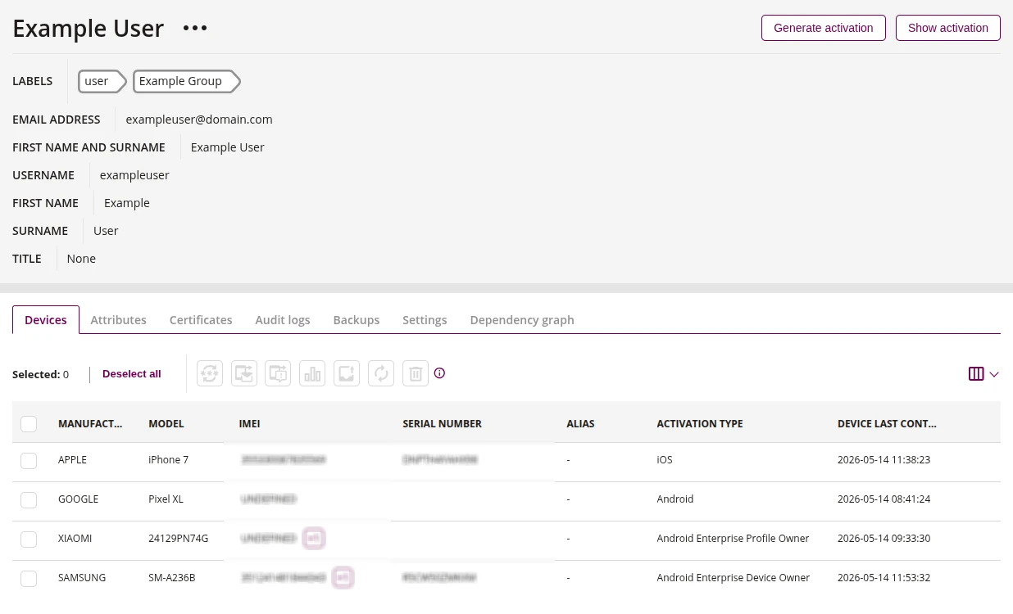Click the trash delete toolbar icon
This screenshot has width=1013, height=614.
pos(416,373)
